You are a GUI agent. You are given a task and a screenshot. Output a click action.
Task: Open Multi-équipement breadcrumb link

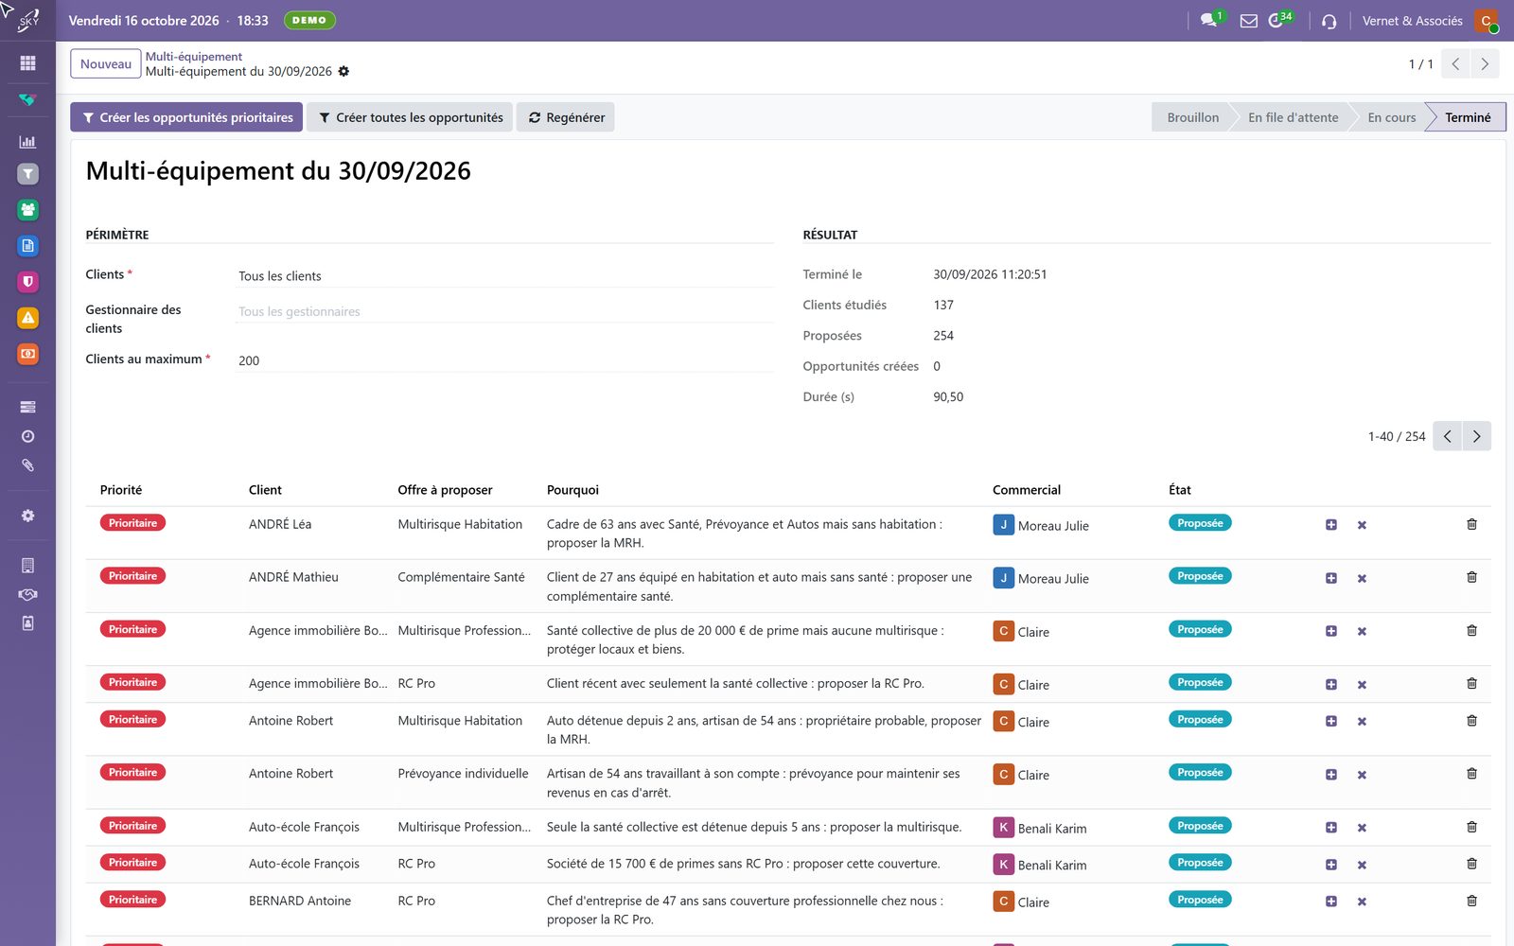point(194,57)
